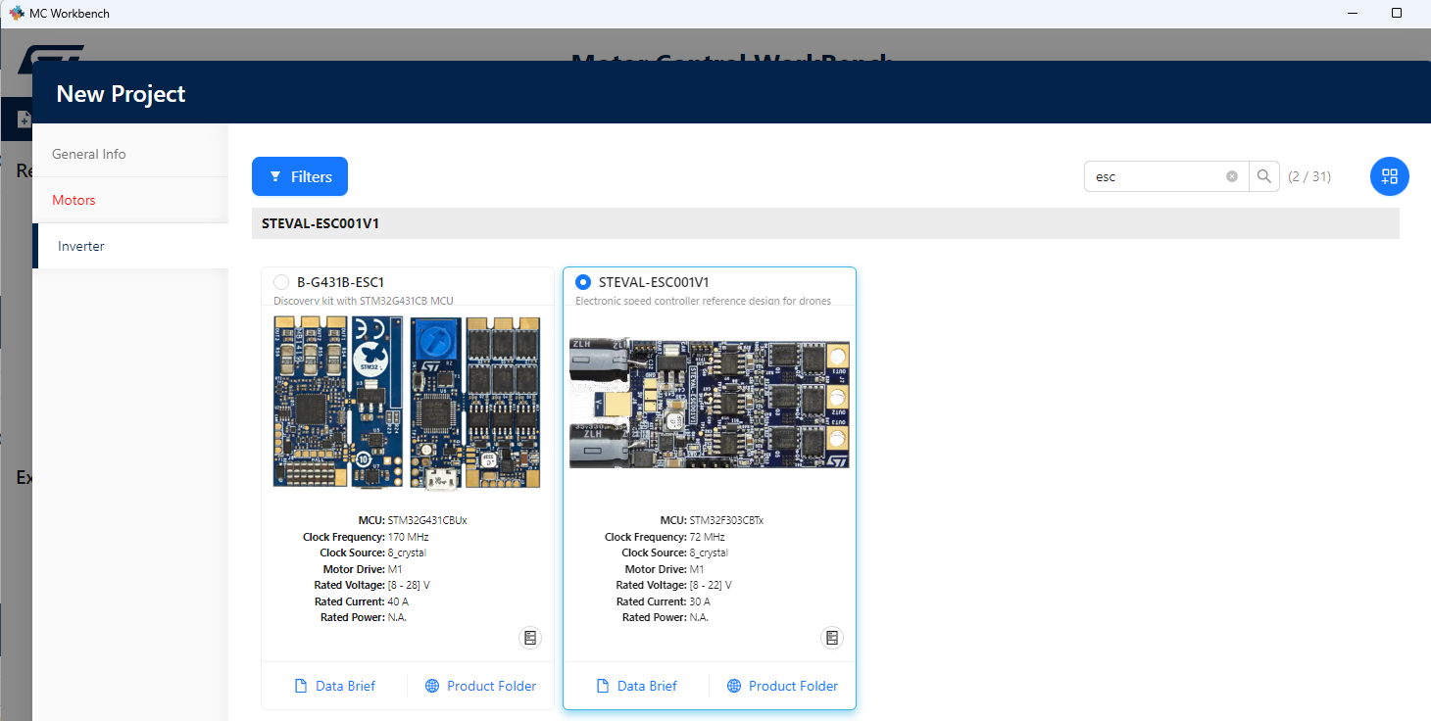The height and width of the screenshot is (721, 1431).
Task: Click the B-G431B-ESC1 board photo thumbnail
Action: point(407,402)
